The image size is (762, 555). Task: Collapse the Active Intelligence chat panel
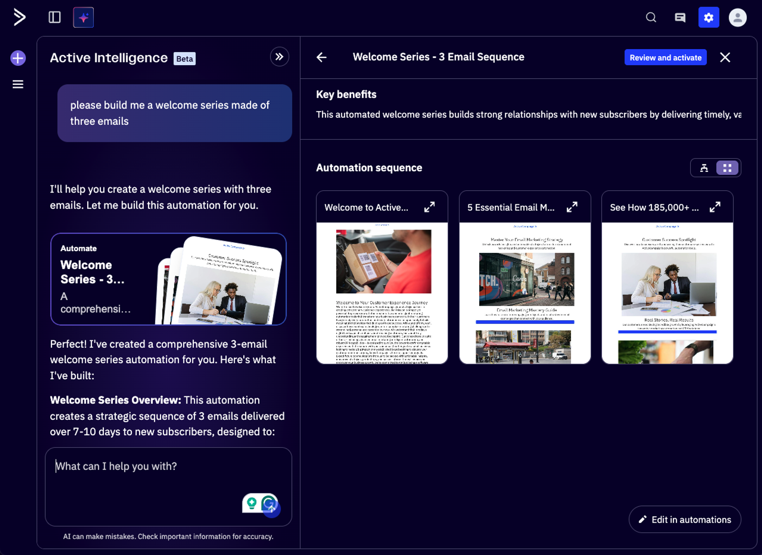point(280,57)
